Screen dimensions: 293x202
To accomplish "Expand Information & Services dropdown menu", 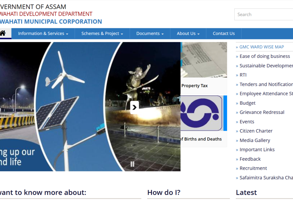I will pyautogui.click(x=43, y=34).
